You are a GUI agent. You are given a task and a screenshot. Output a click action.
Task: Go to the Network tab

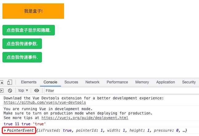click(92, 82)
